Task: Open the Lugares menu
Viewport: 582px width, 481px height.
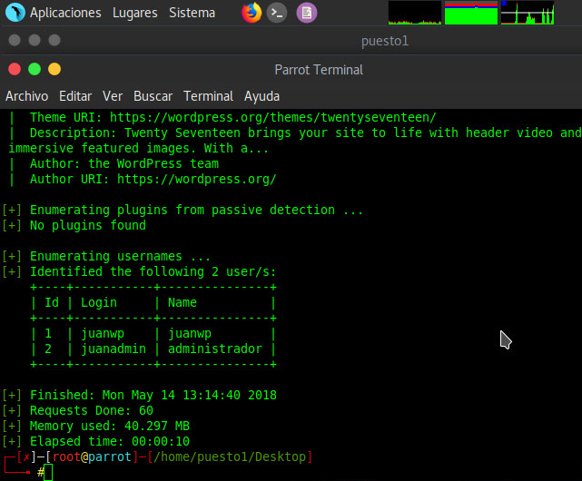Action: tap(134, 13)
